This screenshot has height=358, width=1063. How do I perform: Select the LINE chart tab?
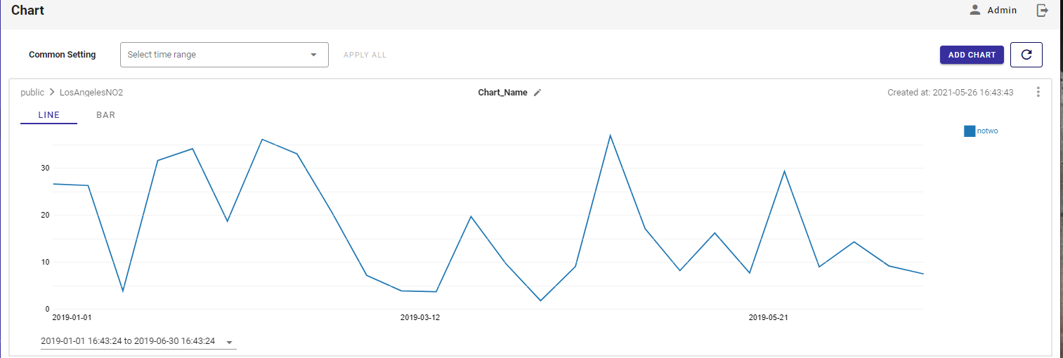[48, 115]
